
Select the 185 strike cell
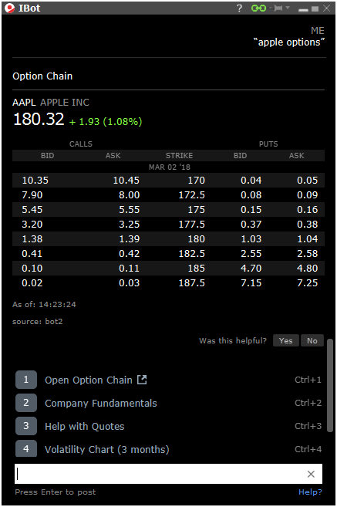pyautogui.click(x=197, y=268)
